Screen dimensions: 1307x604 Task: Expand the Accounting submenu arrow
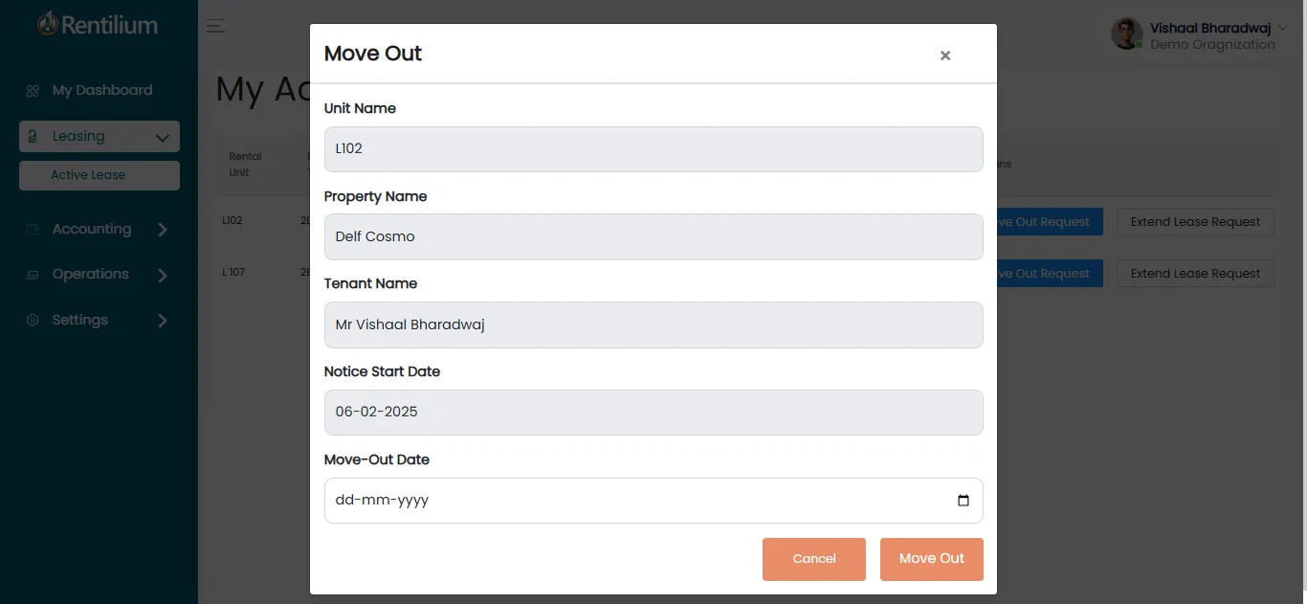162,230
